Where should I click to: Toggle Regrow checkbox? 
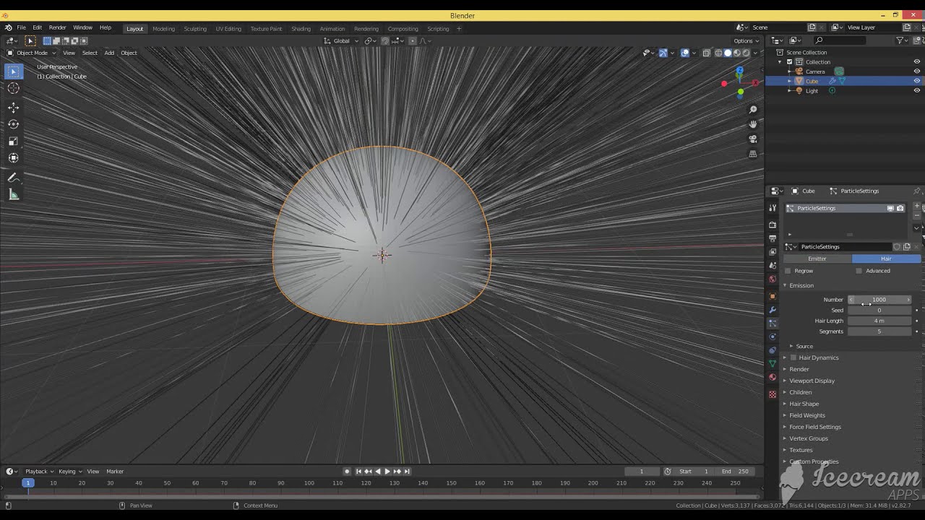[x=788, y=271]
